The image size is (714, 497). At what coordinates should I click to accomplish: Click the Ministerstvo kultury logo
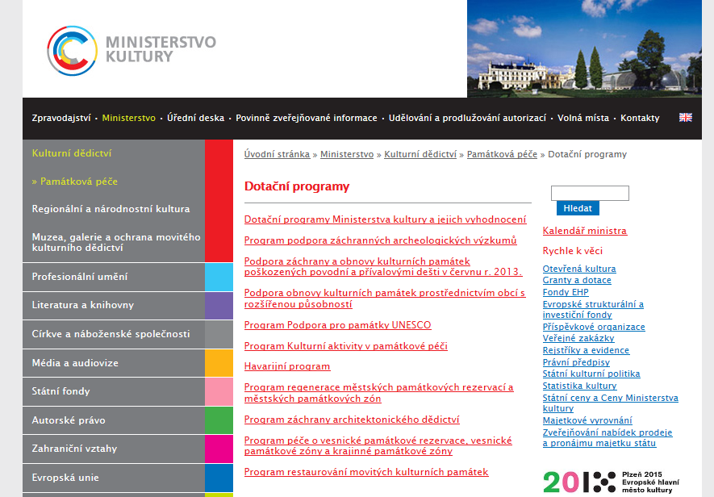132,50
